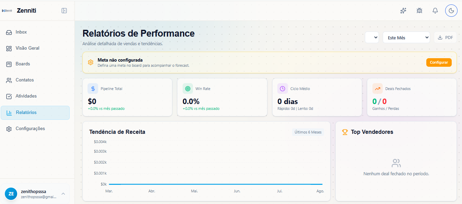Open the Este Mês period dropdown
The image size is (462, 204).
click(x=406, y=37)
